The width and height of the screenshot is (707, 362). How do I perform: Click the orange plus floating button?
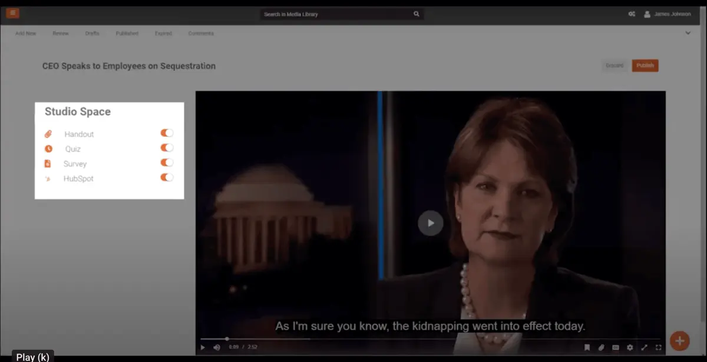coord(679,340)
